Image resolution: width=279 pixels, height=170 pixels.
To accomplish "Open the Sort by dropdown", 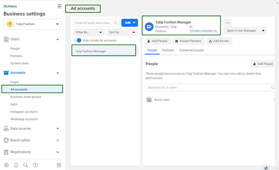I will 122,32.
